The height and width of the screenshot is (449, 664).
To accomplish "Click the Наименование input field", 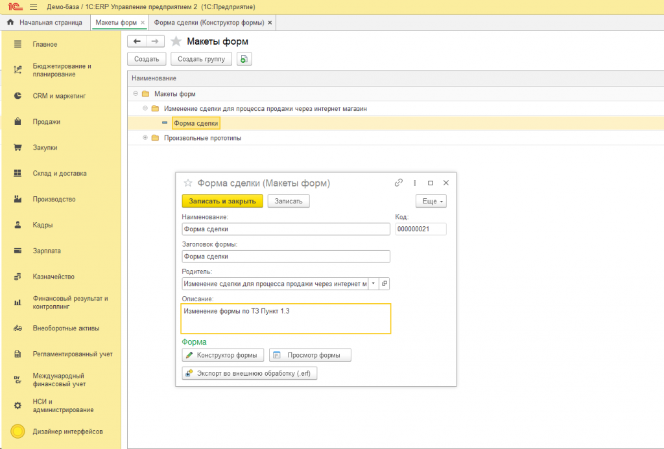I will (286, 229).
